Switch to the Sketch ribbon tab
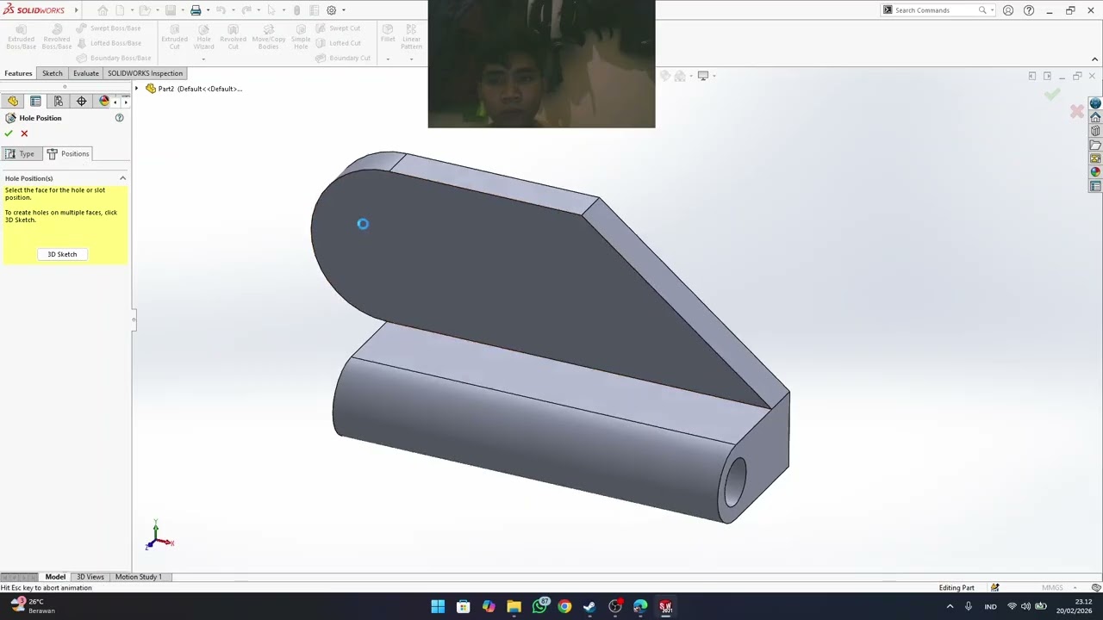Image resolution: width=1103 pixels, height=620 pixels. pos(53,73)
